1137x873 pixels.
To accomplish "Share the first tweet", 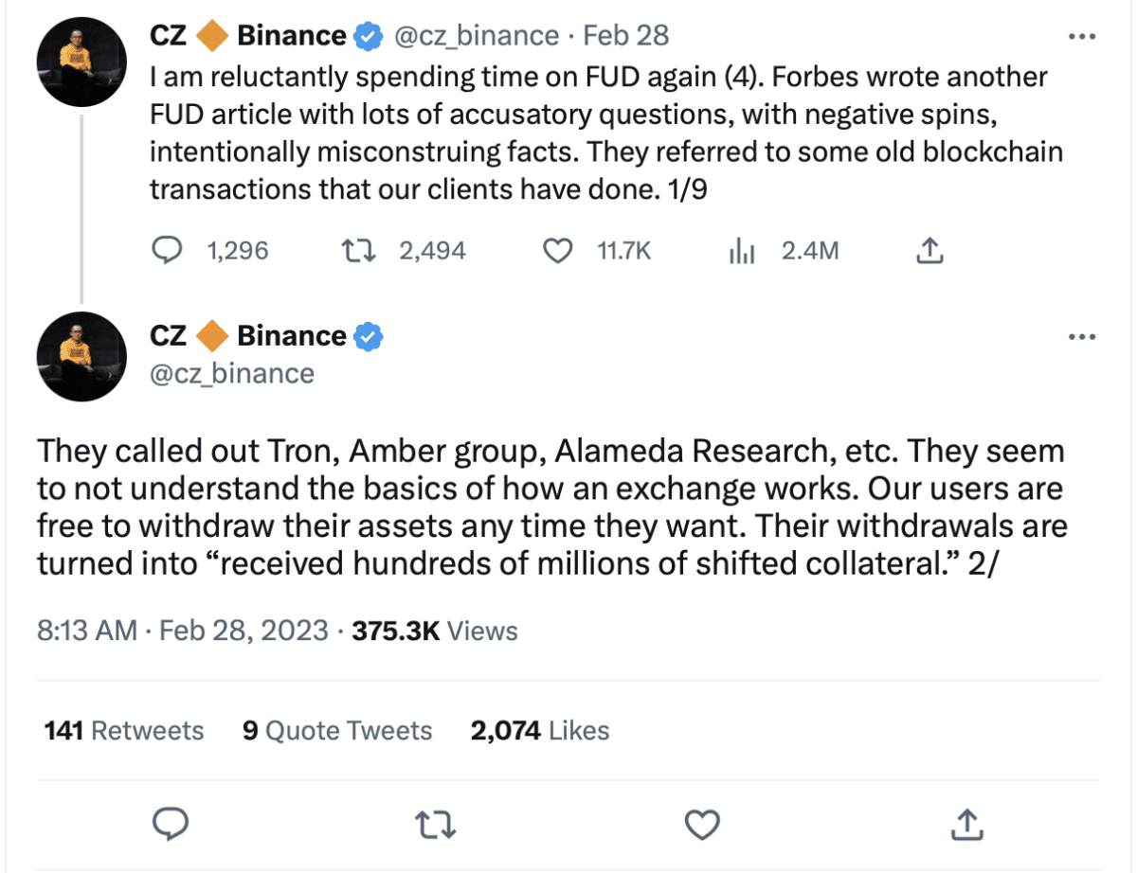I will click(x=929, y=250).
